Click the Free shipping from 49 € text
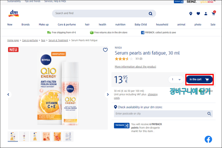The height and width of the screenshot is (148, 222). tap(64, 33)
